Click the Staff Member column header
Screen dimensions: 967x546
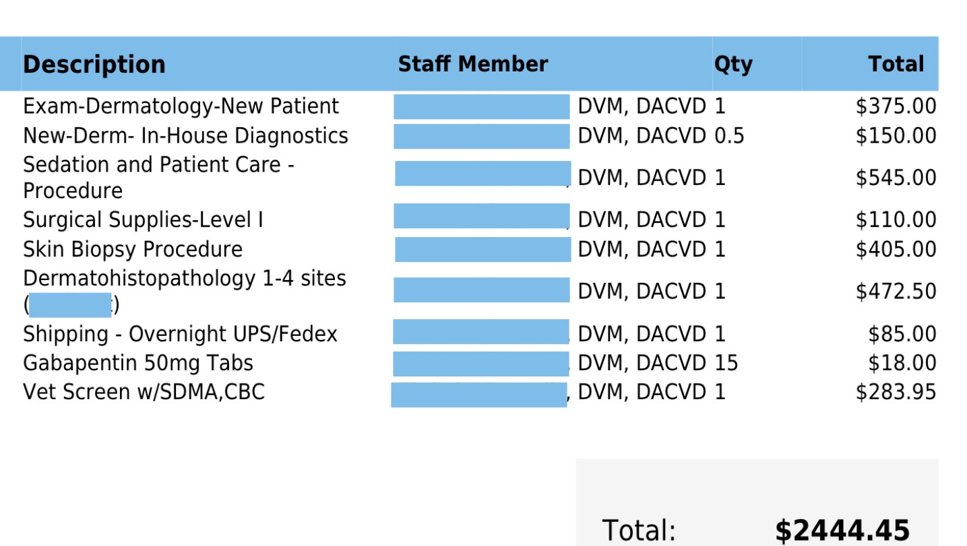coord(472,65)
